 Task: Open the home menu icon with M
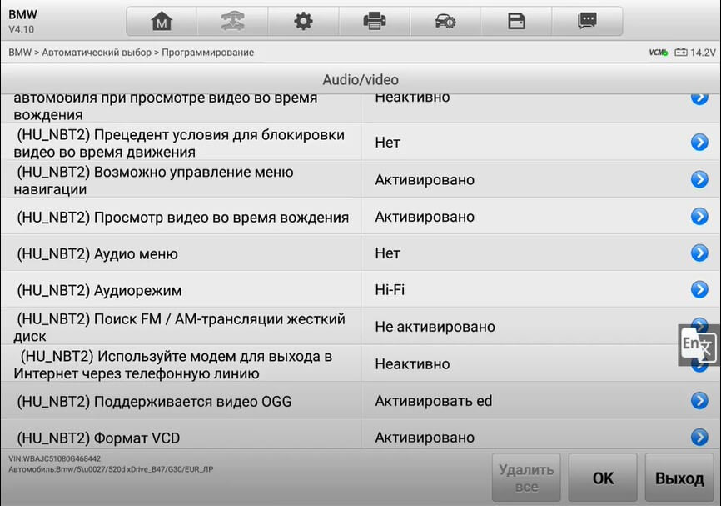point(162,21)
